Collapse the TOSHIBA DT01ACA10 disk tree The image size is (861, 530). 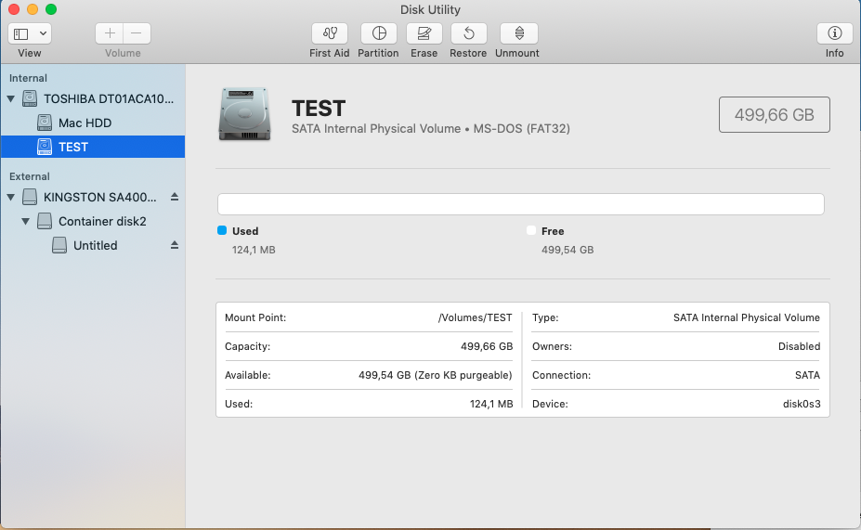[10, 98]
